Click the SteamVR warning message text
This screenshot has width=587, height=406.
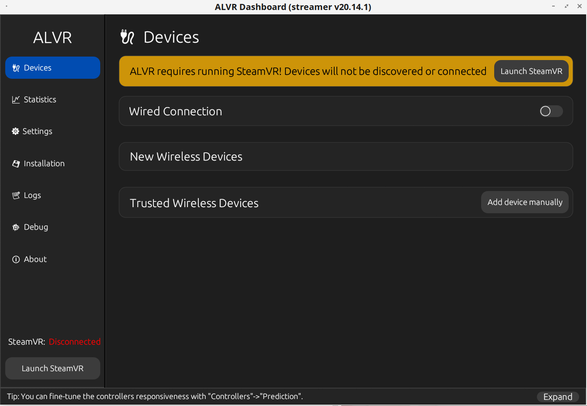point(308,71)
